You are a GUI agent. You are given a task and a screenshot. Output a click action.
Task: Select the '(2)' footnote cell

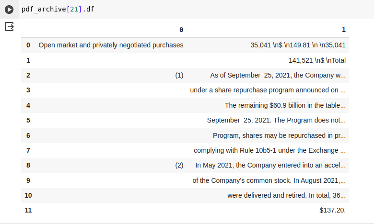click(179, 166)
